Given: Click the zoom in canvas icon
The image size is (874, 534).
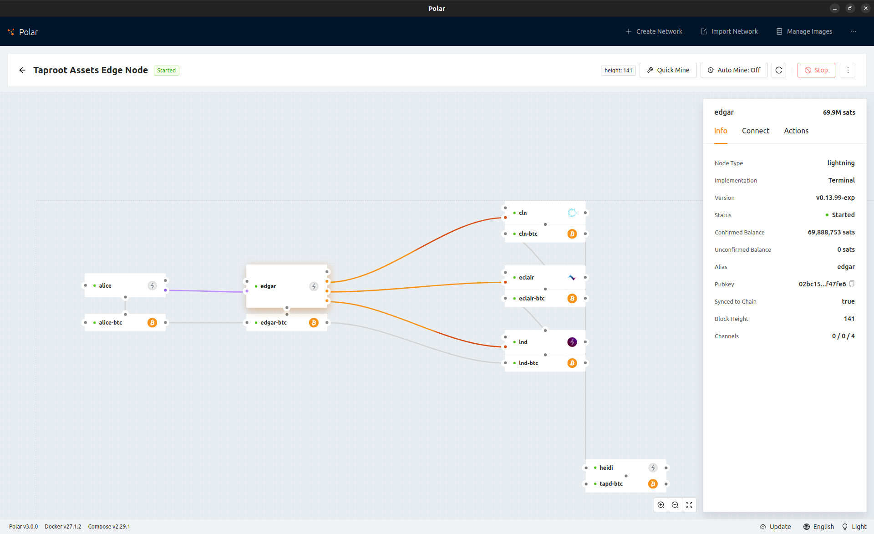Looking at the screenshot, I should [661, 505].
